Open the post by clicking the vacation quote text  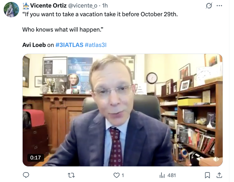coord(100,14)
